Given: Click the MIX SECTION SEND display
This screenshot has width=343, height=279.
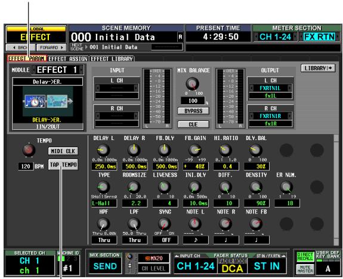Looking at the screenshot, I should pyautogui.click(x=105, y=266).
